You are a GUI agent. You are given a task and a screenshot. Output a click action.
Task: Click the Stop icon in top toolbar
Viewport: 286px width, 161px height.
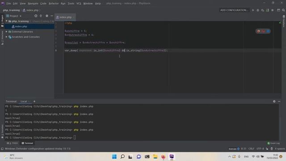272,10
